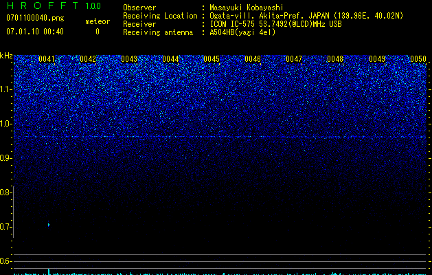Click the meteor count label
The image size is (432, 275).
pos(98,21)
